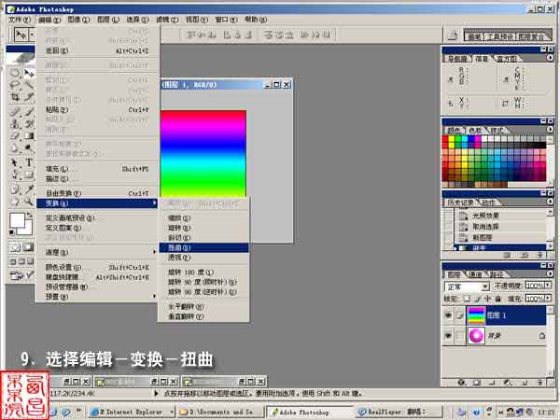Select the History Brush tool
Image resolution: width=560 pixels, height=420 pixels.
[x=29, y=124]
